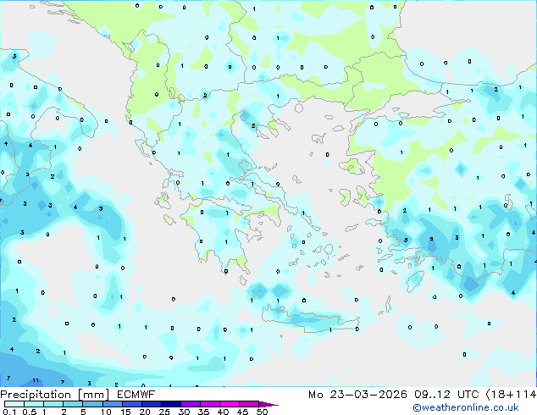This screenshot has width=537, height=415.
Task: Click the 'Mo 23-03-2026' forecast date
Action: (358, 395)
